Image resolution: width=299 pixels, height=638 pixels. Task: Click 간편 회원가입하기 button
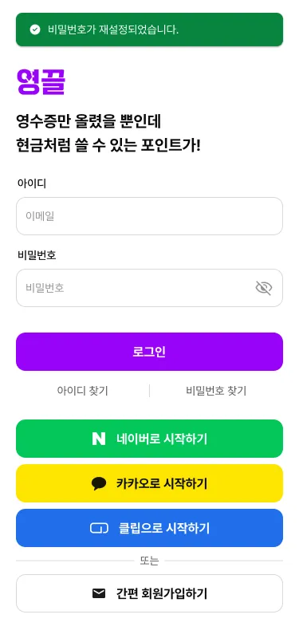[x=149, y=593]
